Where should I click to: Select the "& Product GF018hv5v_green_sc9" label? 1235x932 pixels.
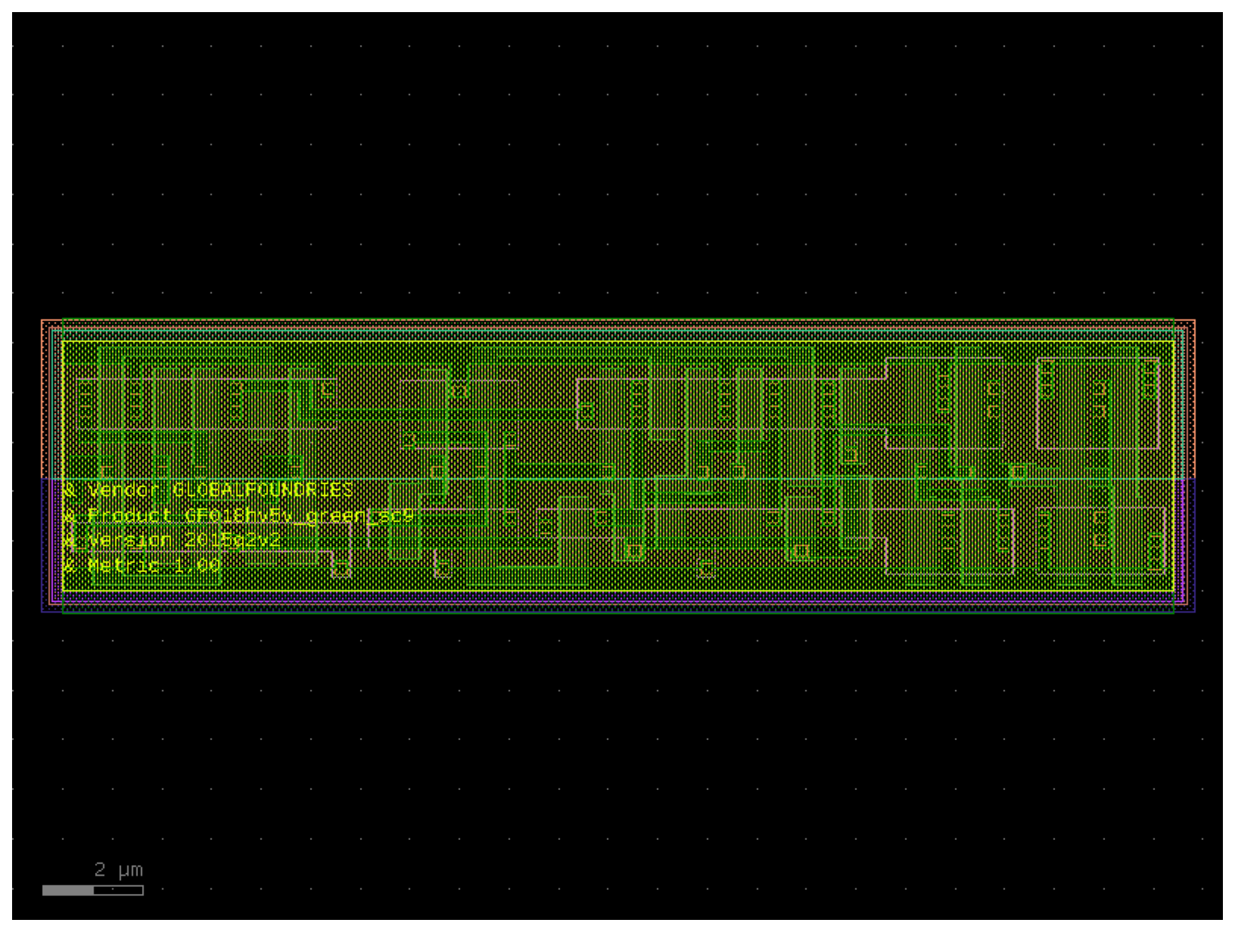point(239,516)
